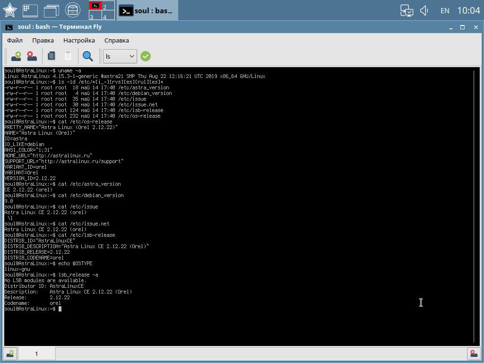Screen dimensions: 484x363
Task: Click the /etc/astra_version listing row
Action: (x=87, y=87)
